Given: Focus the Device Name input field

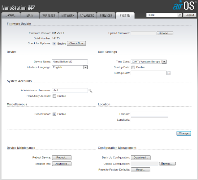Looking at the screenshot, I should pos(70,62).
